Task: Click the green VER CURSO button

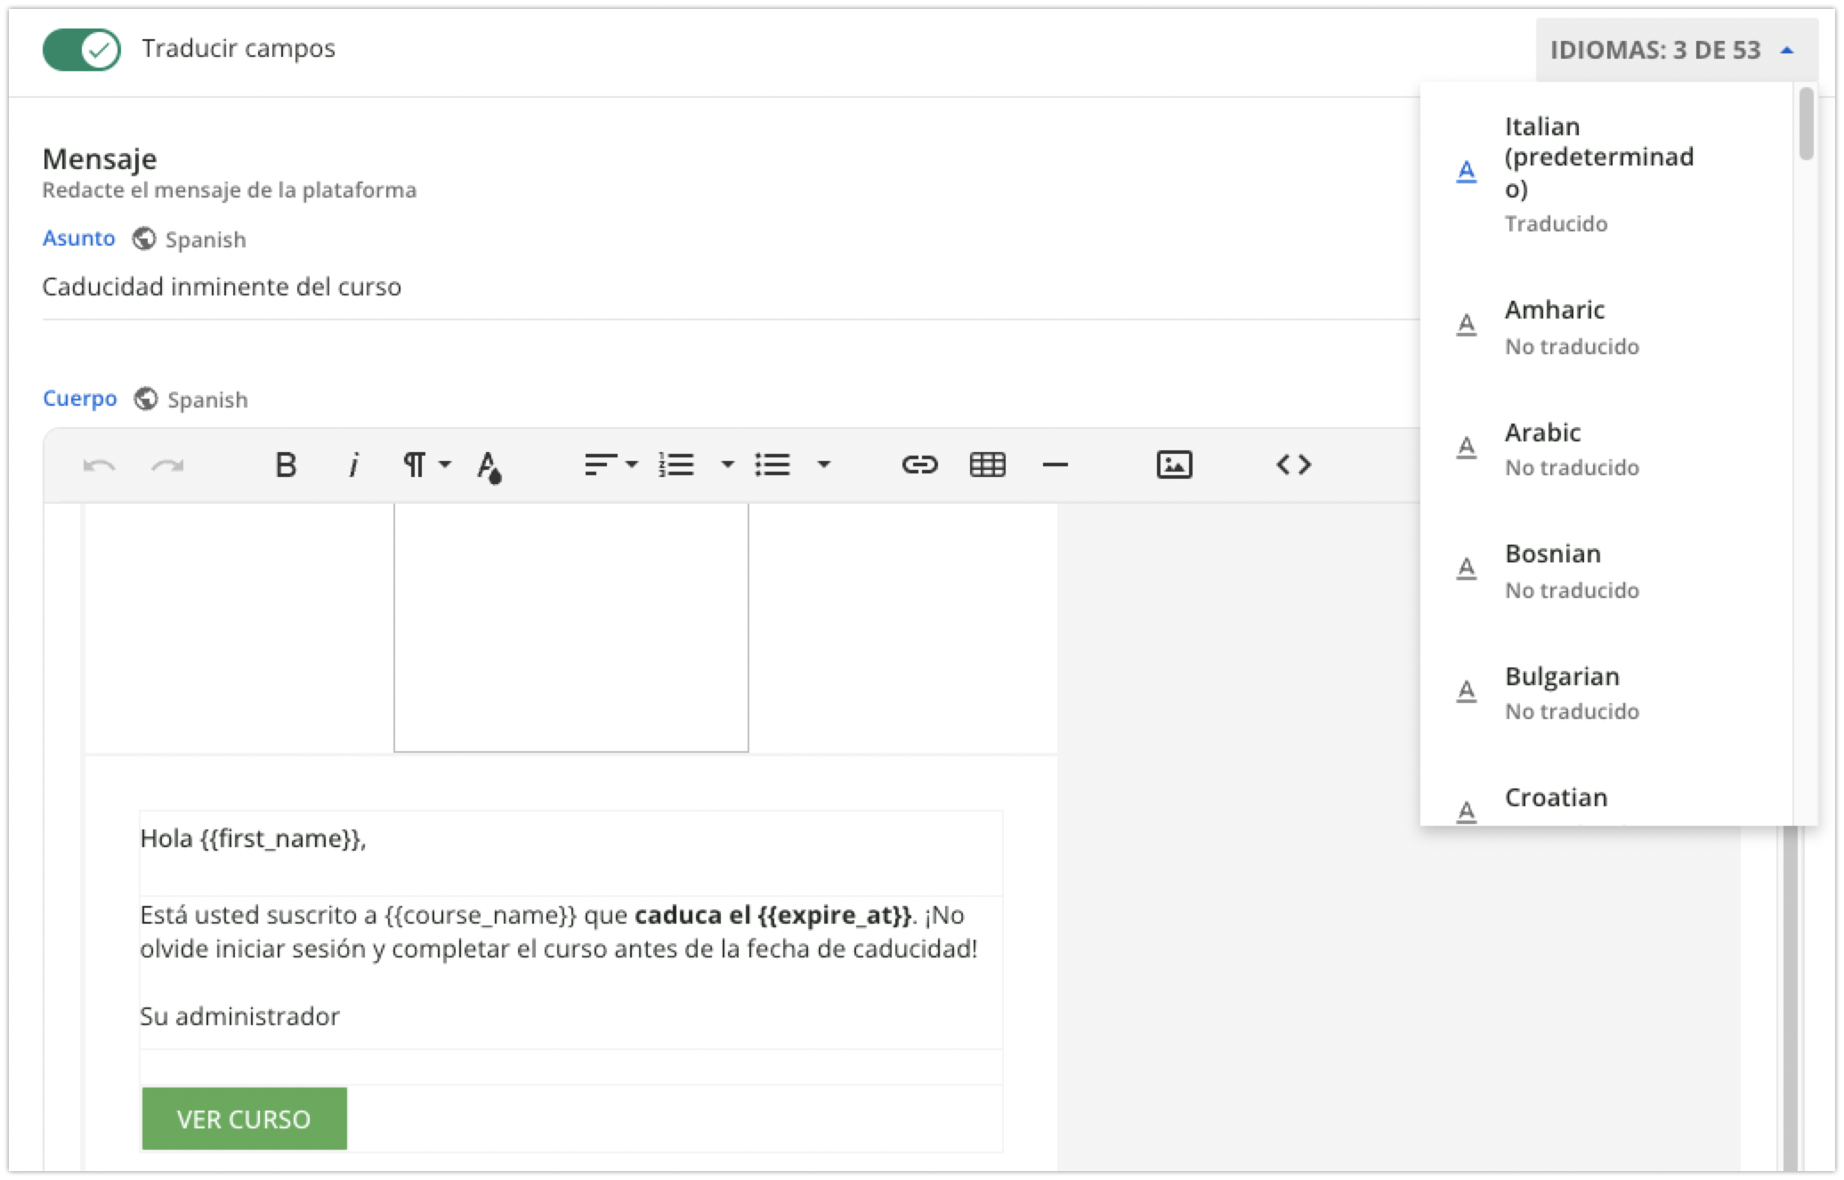Action: tap(244, 1119)
